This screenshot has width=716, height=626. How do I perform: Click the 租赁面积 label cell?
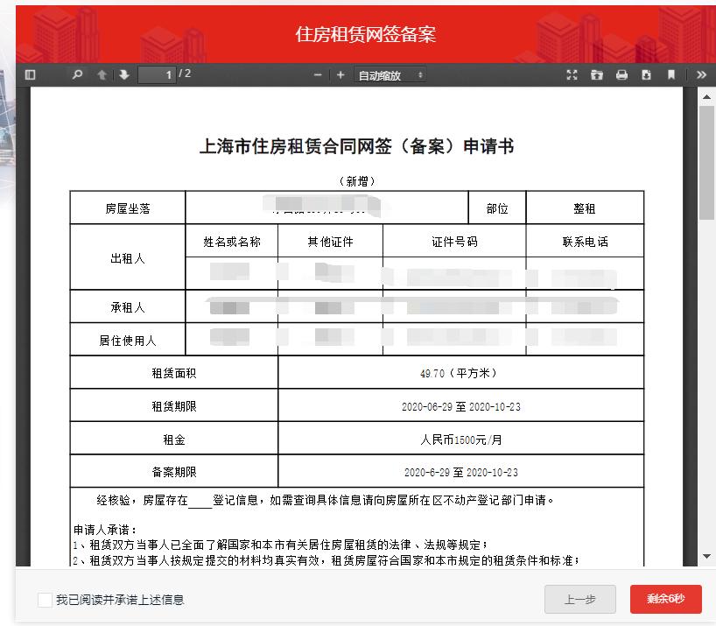pos(174,373)
